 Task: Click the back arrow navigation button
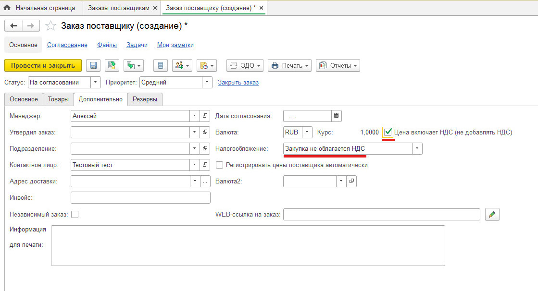13,26
